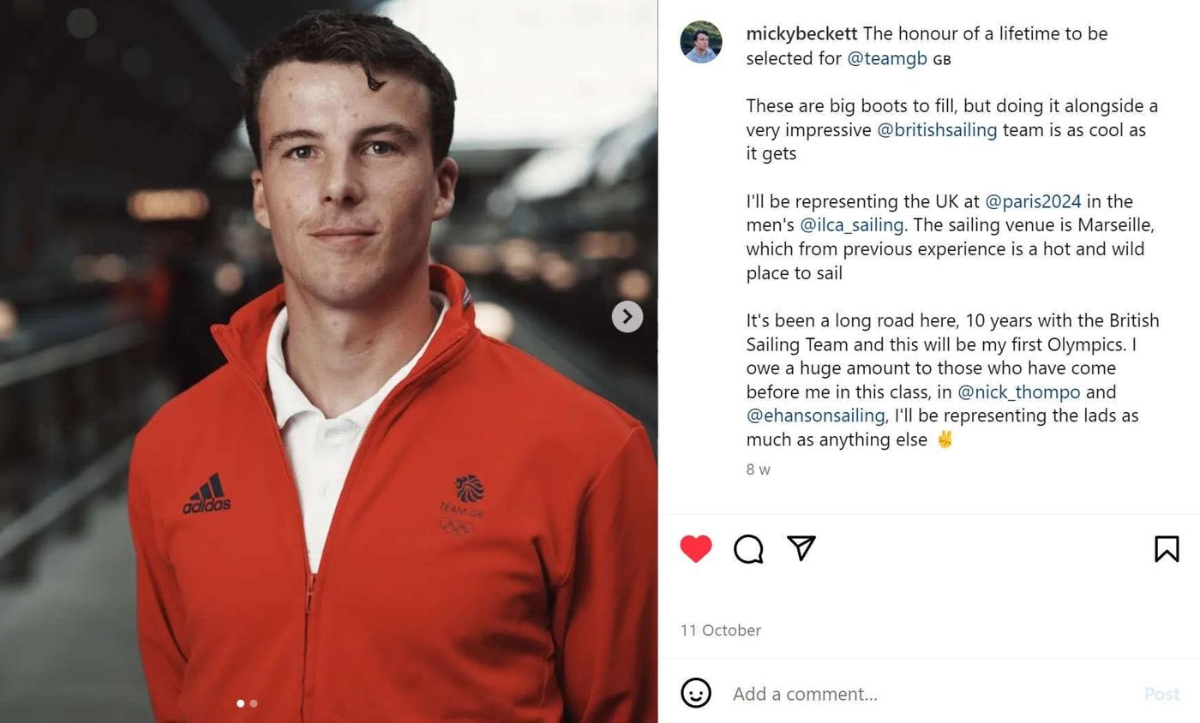Open the mickybeckett username link
Screen dimensions: 1200x723
(x=801, y=33)
